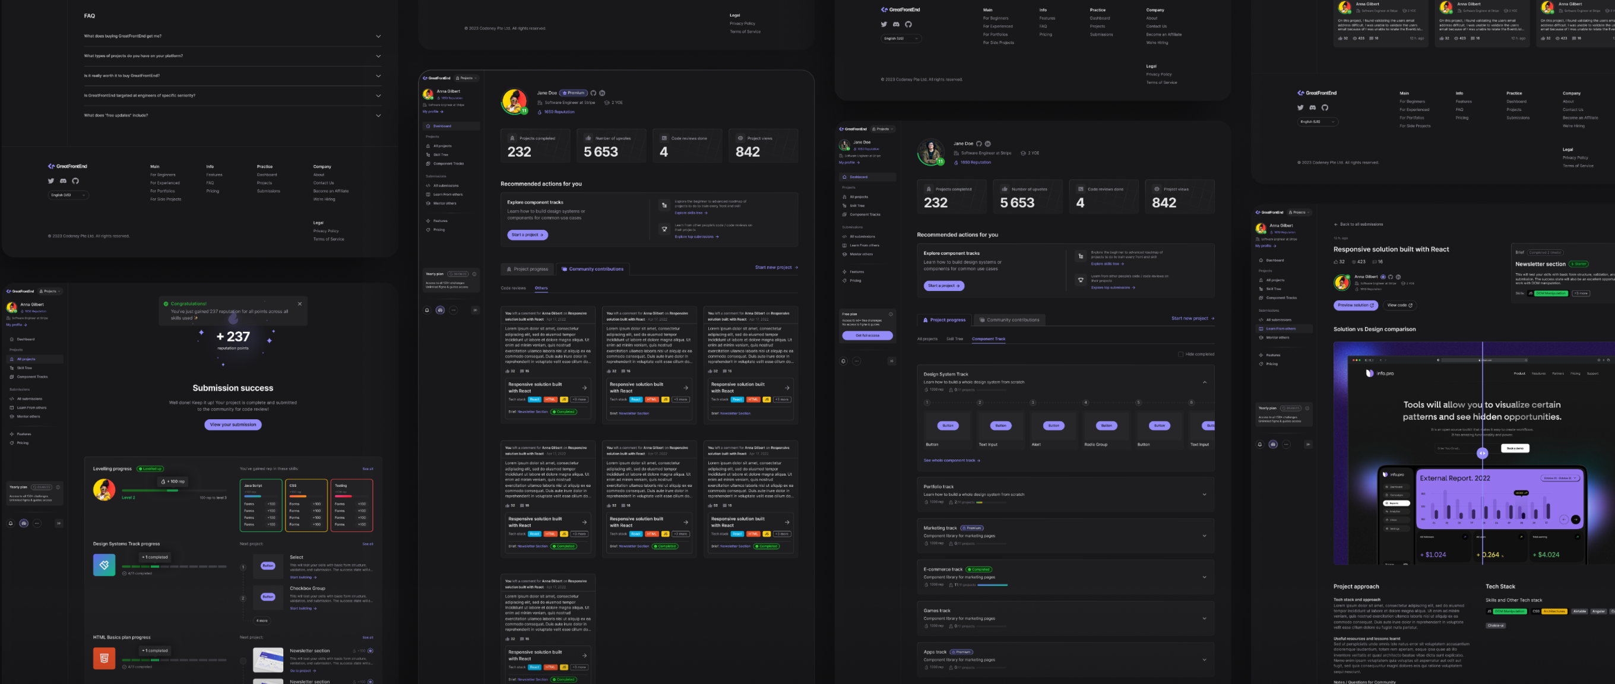Image resolution: width=1615 pixels, height=684 pixels.
Task: Click the View code button
Action: (1399, 305)
